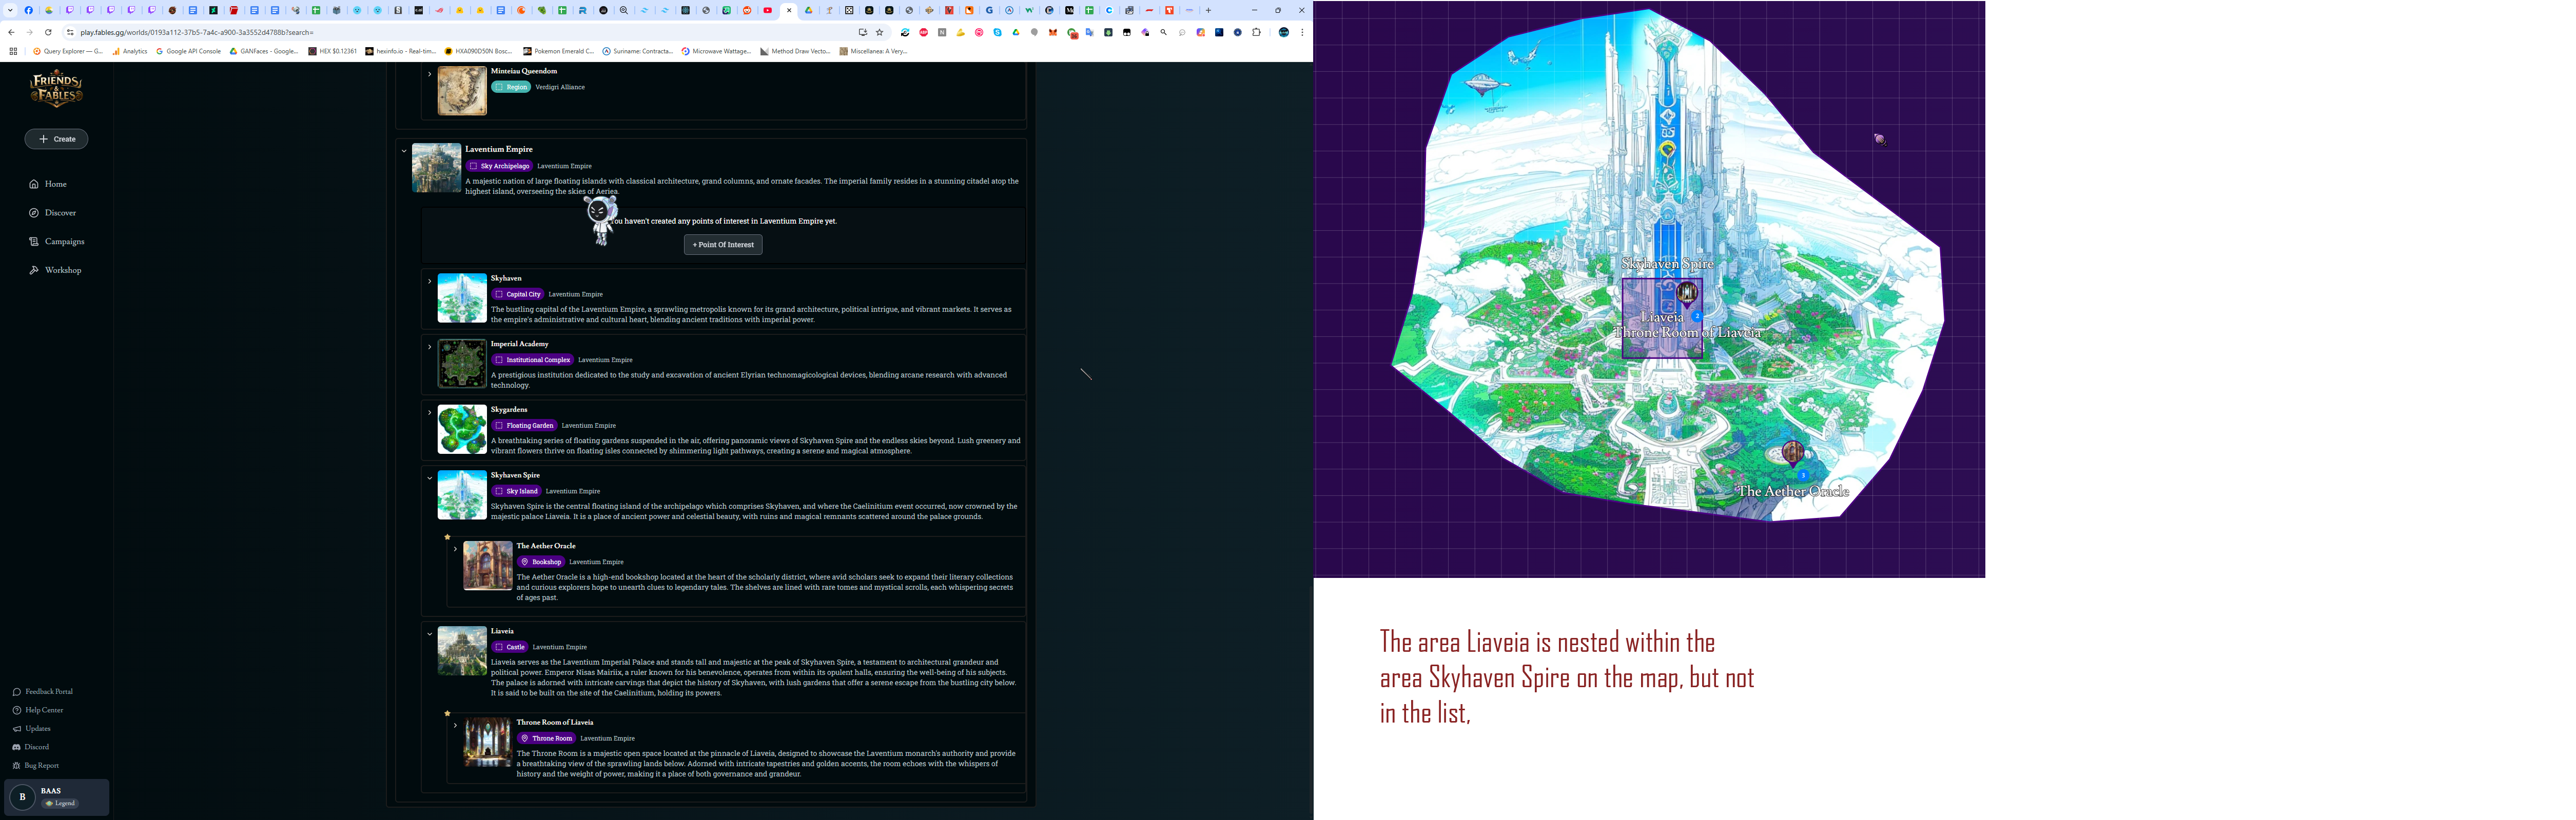Open the Chrome extensions puzzle menu
The image size is (2576, 820).
1257,32
